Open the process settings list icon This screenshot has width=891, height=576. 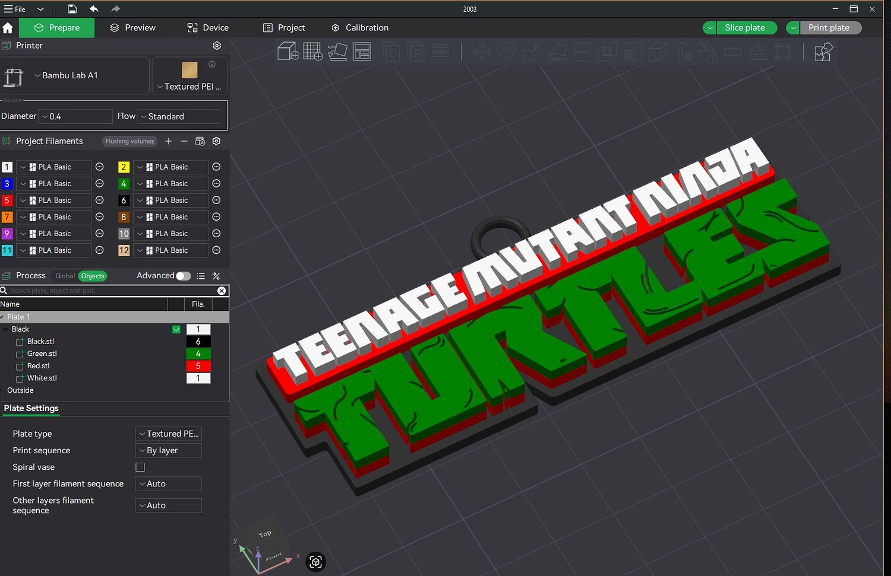[201, 276]
